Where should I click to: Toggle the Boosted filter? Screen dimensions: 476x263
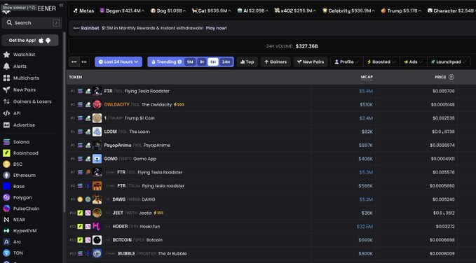381,62
